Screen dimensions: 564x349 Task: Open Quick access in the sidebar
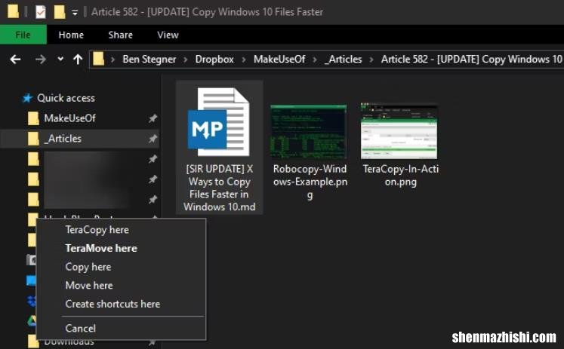click(66, 98)
